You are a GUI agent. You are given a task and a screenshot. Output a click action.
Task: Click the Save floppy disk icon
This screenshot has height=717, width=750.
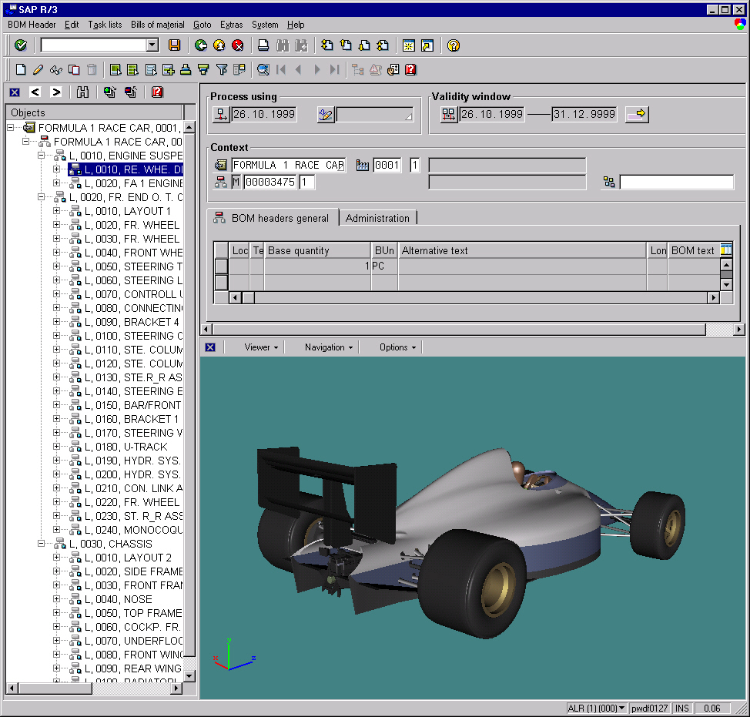174,45
